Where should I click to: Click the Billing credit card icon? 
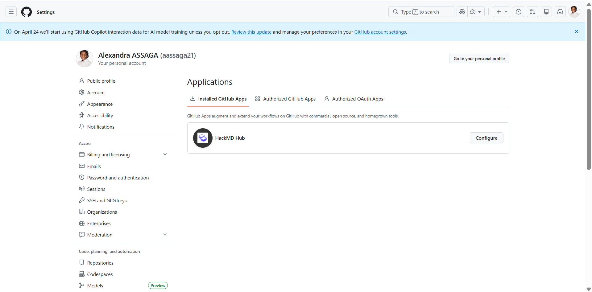pyautogui.click(x=82, y=154)
